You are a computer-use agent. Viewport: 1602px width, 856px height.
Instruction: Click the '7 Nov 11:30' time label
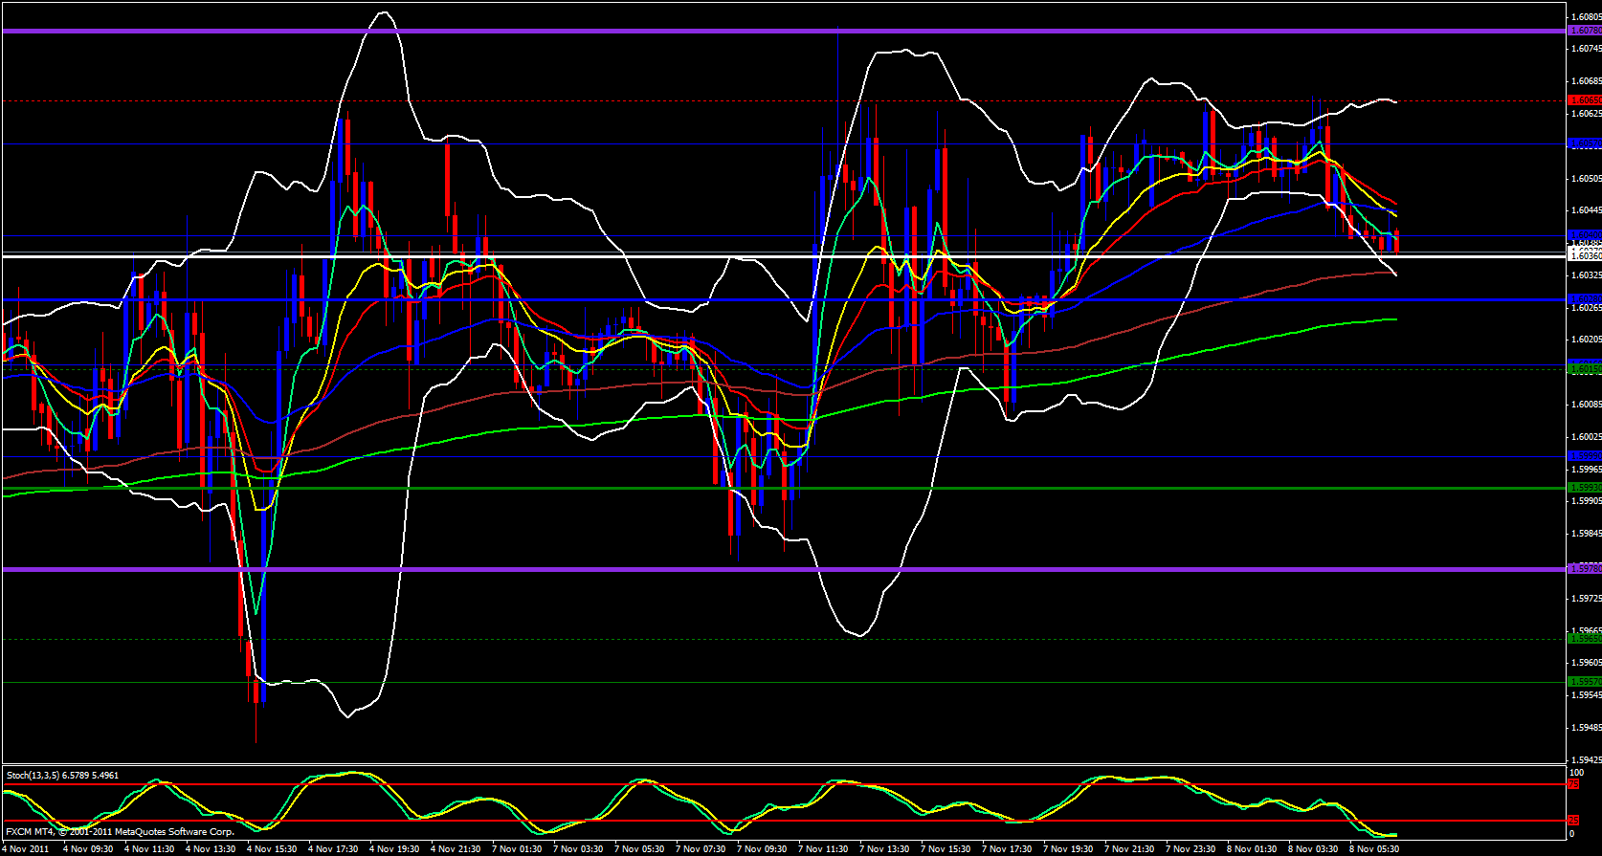click(x=823, y=848)
